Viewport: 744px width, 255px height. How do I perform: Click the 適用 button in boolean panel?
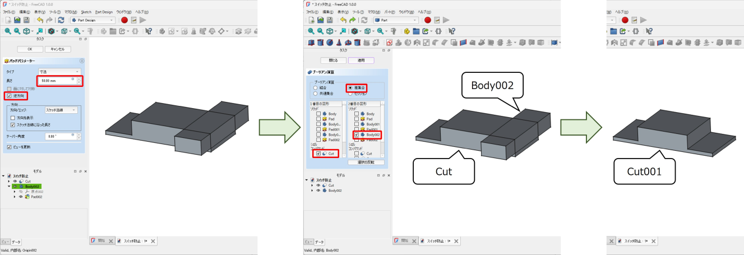pos(361,60)
